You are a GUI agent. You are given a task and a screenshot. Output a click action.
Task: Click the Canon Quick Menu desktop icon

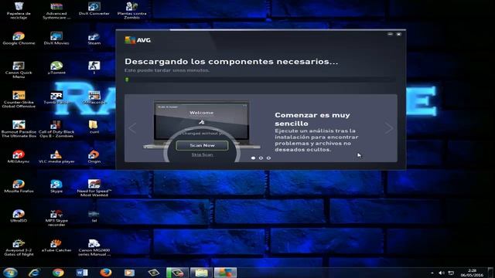pos(19,69)
